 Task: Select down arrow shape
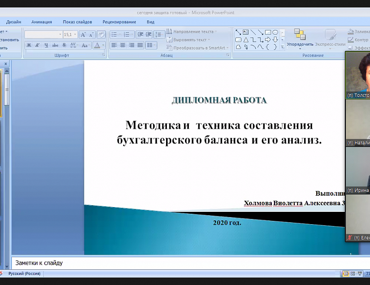275,40
